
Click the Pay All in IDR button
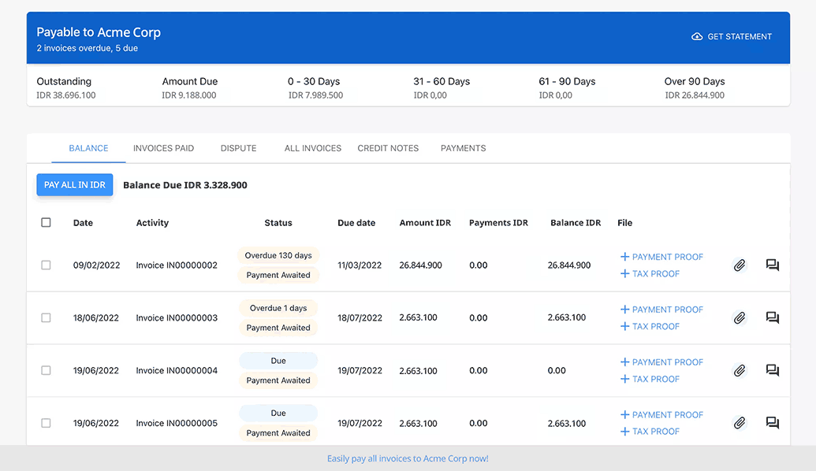[x=74, y=184]
